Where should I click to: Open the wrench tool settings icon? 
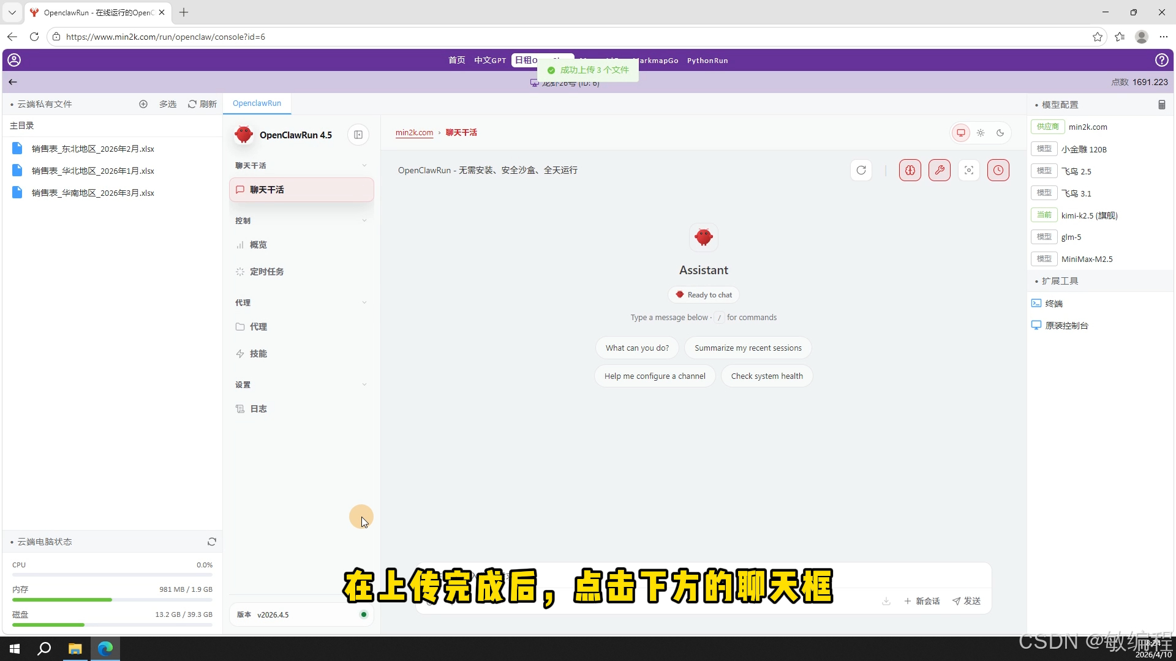[940, 170]
